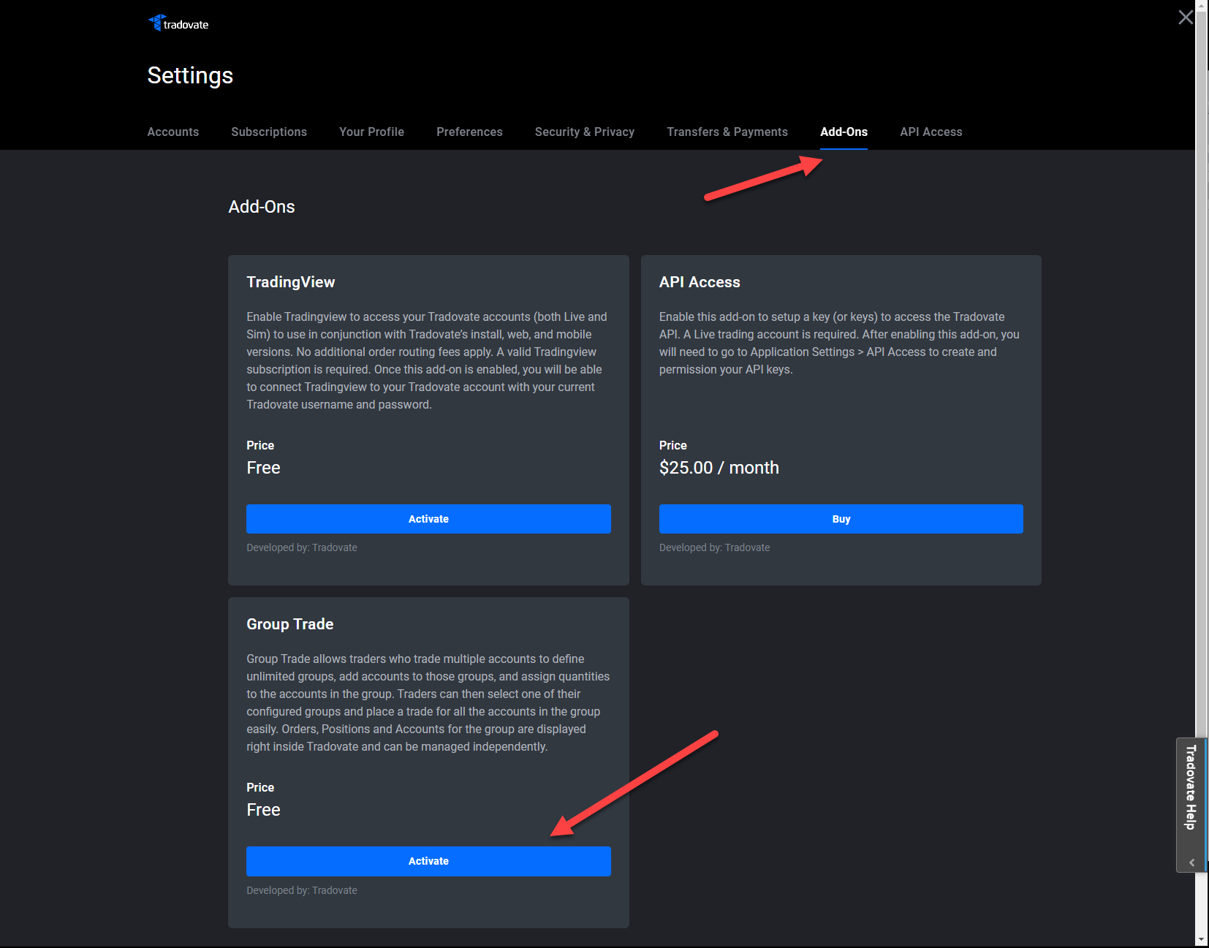
Task: Switch to the Accounts tab
Action: point(173,132)
